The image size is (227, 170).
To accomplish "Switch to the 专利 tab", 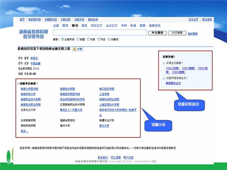I will (x=124, y=26).
